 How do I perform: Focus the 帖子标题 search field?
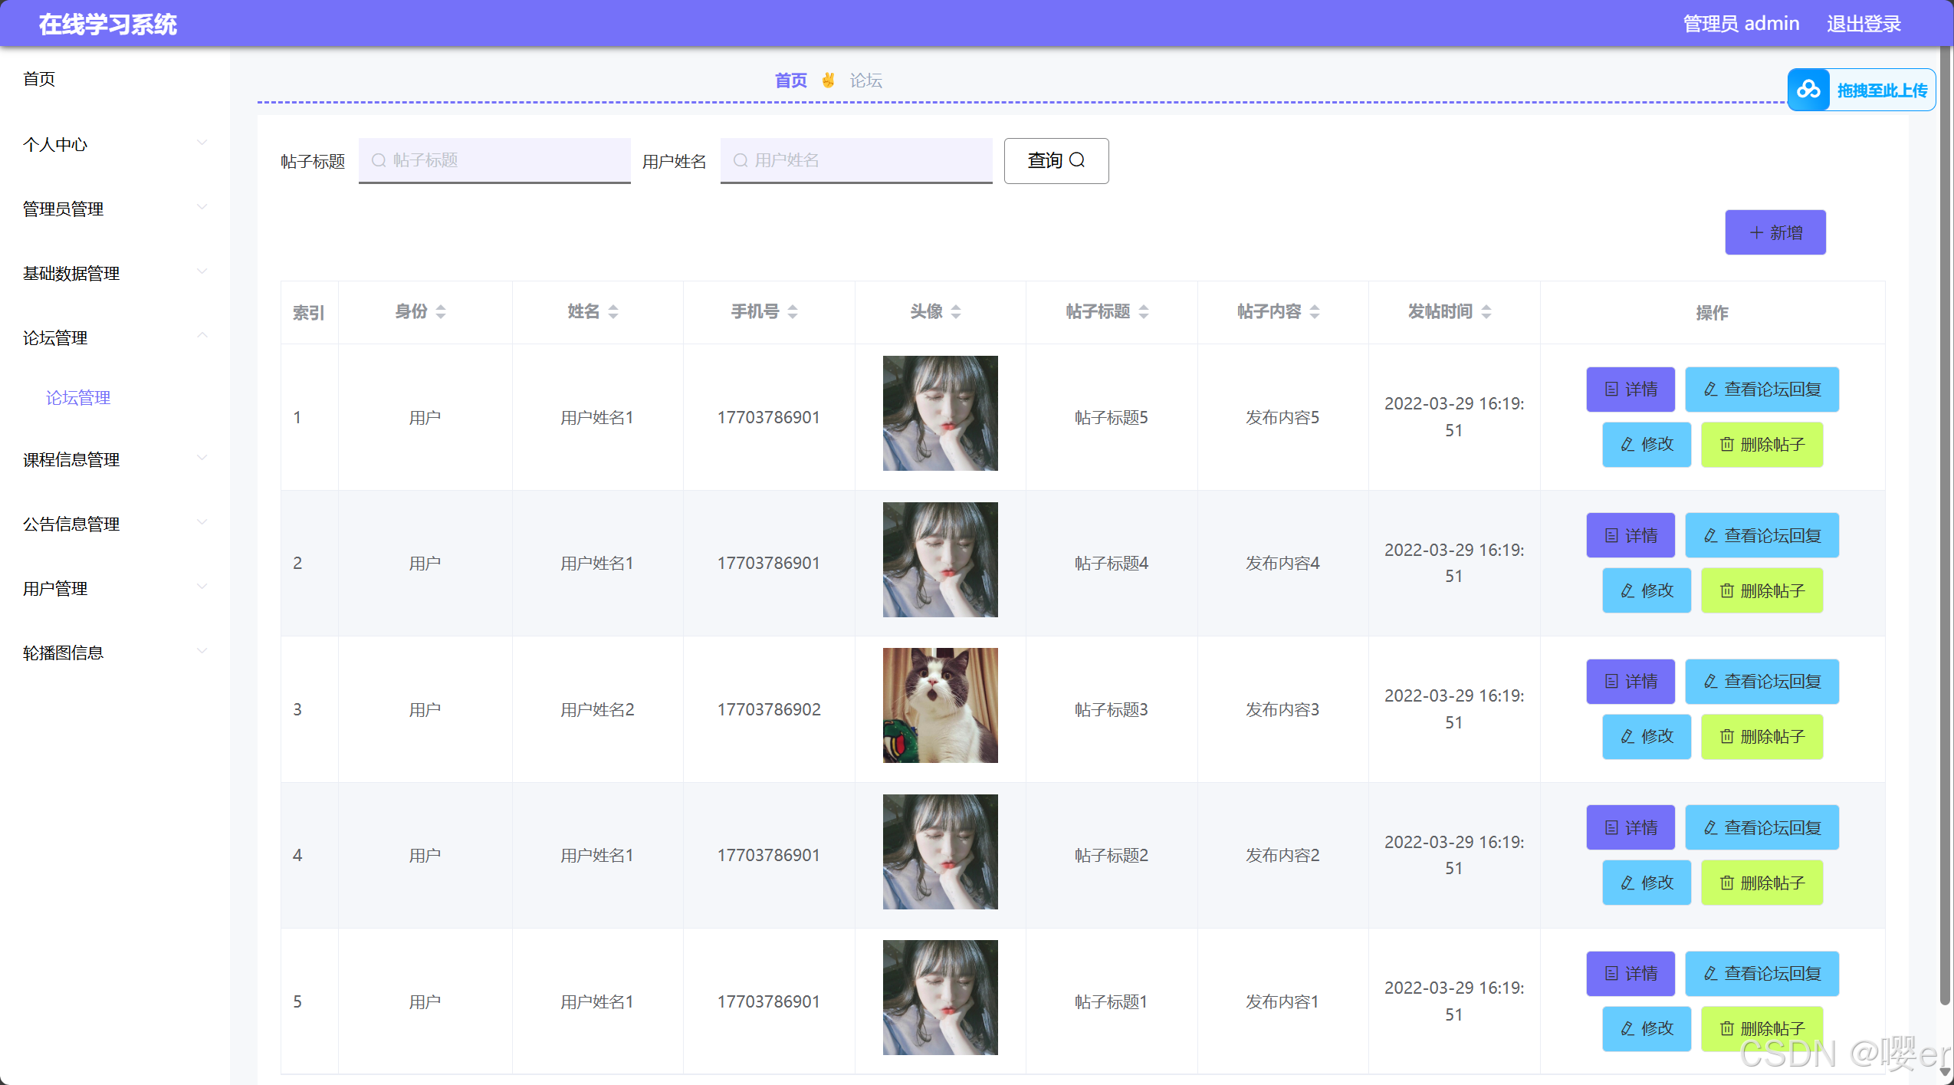coord(494,160)
